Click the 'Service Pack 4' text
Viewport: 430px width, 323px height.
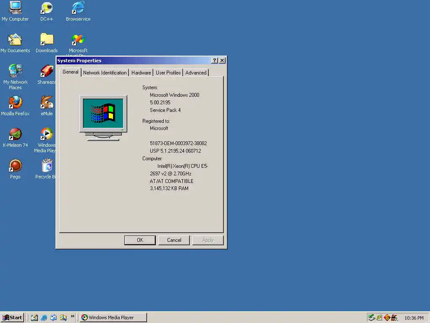click(165, 110)
